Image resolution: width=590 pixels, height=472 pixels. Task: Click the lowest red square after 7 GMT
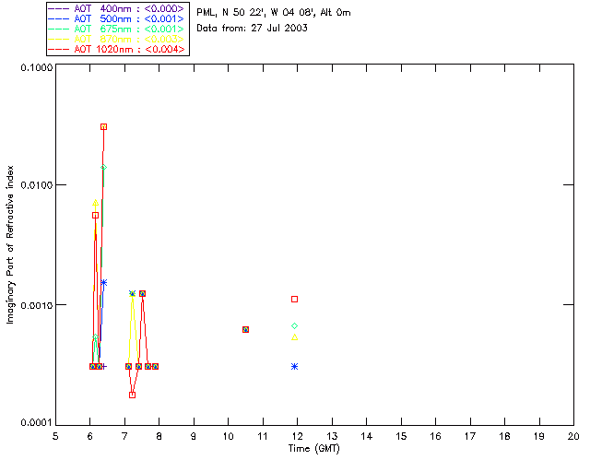pos(132,395)
